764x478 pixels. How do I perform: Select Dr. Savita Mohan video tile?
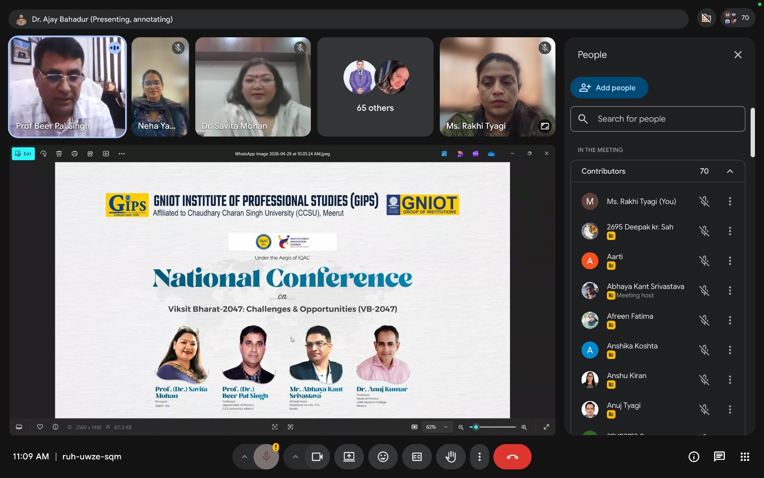(253, 87)
